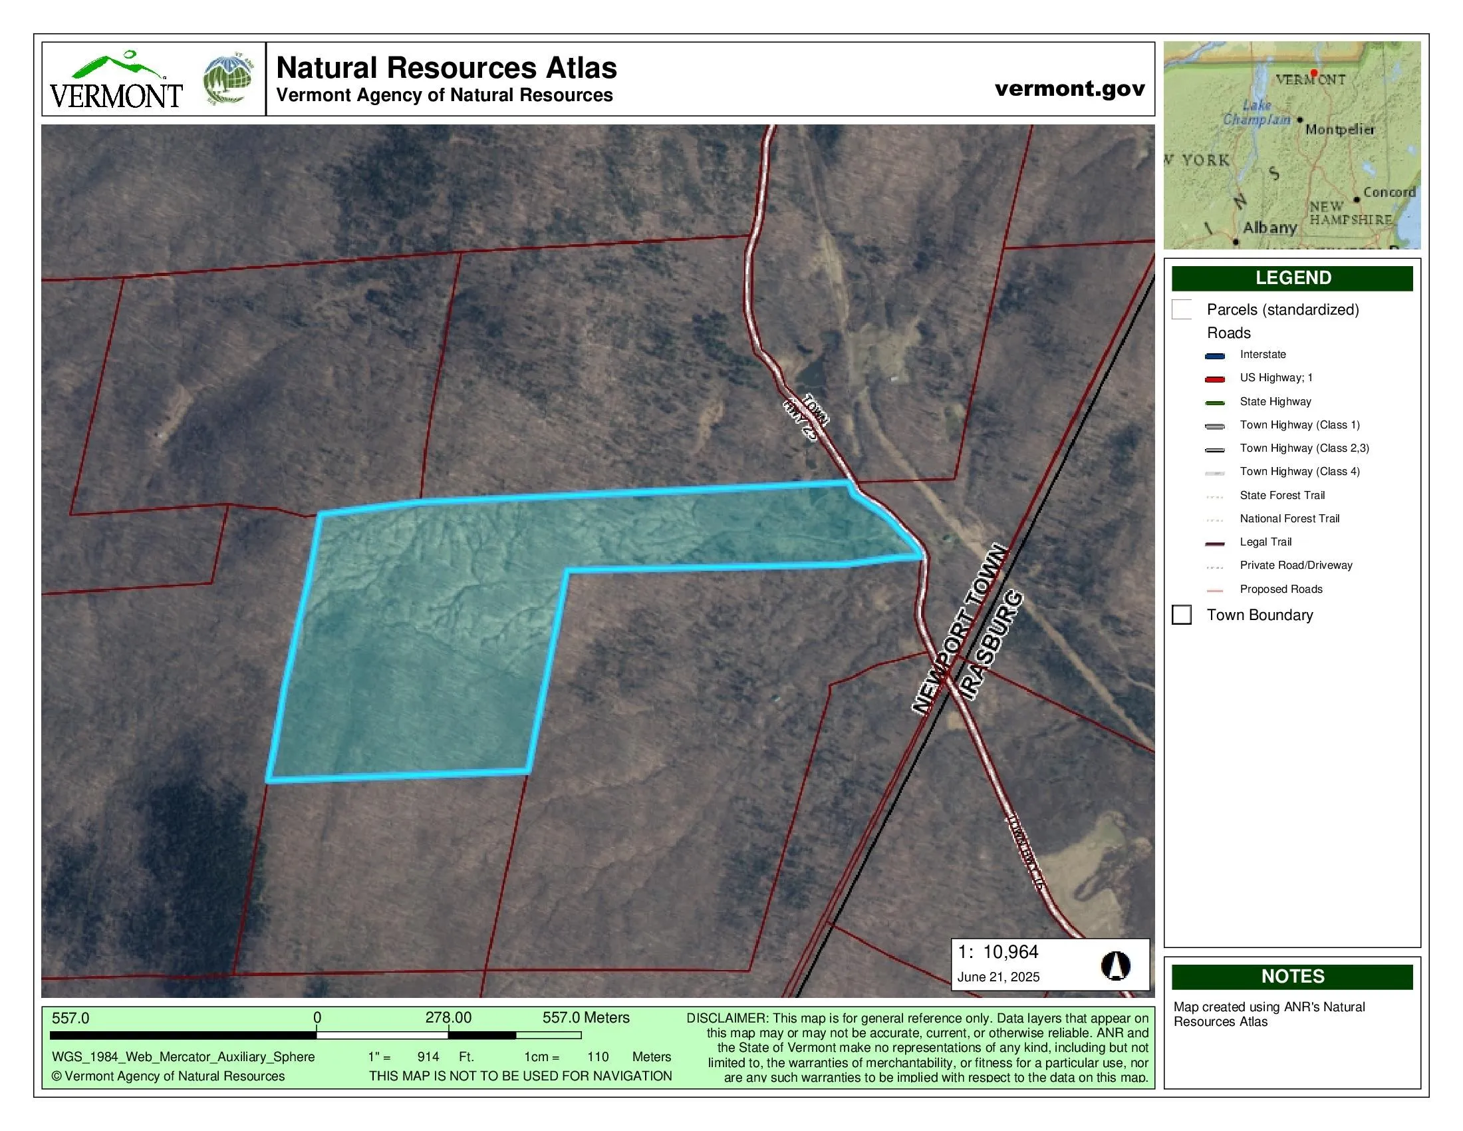The width and height of the screenshot is (1463, 1131).
Task: Click the State Highway green legend symbol
Action: pos(1214,403)
